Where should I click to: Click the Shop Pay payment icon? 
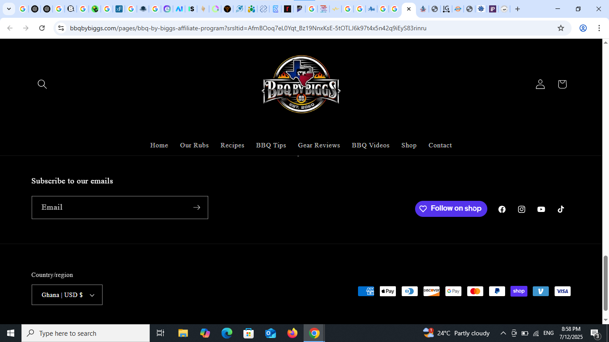click(519, 291)
